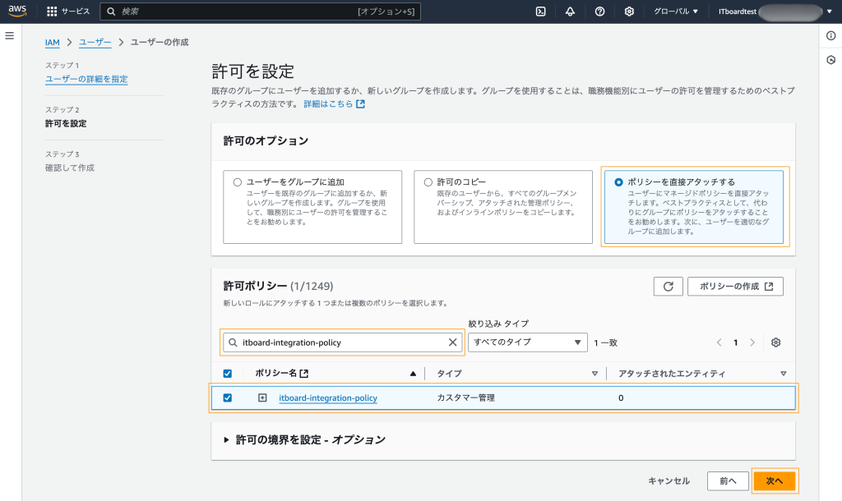This screenshot has height=501, width=842.
Task: Open the filter type dropdown
Action: (x=527, y=342)
